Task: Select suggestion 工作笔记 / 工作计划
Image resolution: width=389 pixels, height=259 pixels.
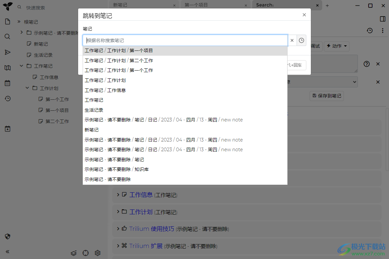Action: tap(185, 80)
